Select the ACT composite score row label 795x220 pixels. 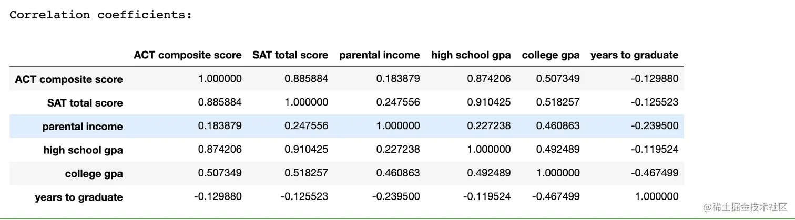click(x=69, y=79)
